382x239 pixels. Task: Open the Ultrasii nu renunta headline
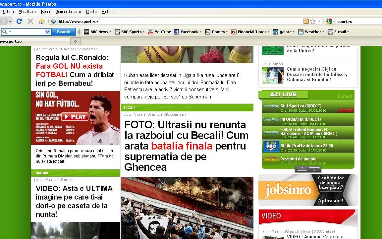(186, 146)
